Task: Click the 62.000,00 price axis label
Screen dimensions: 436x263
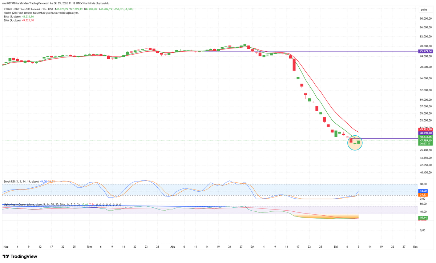Action: (425, 90)
